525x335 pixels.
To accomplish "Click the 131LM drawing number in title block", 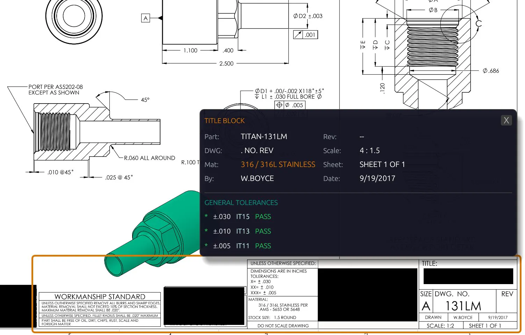I will 463,306.
